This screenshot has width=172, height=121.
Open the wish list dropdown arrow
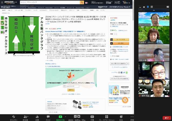click(x=128, y=64)
